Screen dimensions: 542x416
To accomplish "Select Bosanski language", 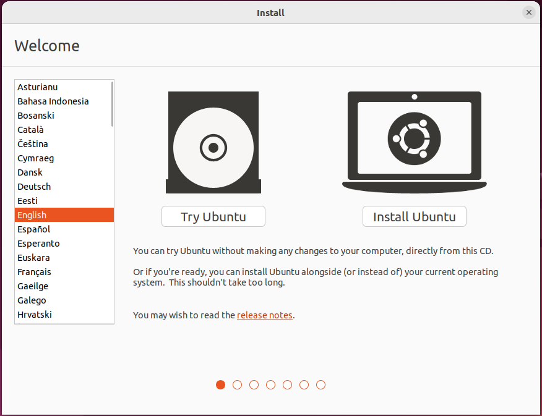I will pos(64,116).
